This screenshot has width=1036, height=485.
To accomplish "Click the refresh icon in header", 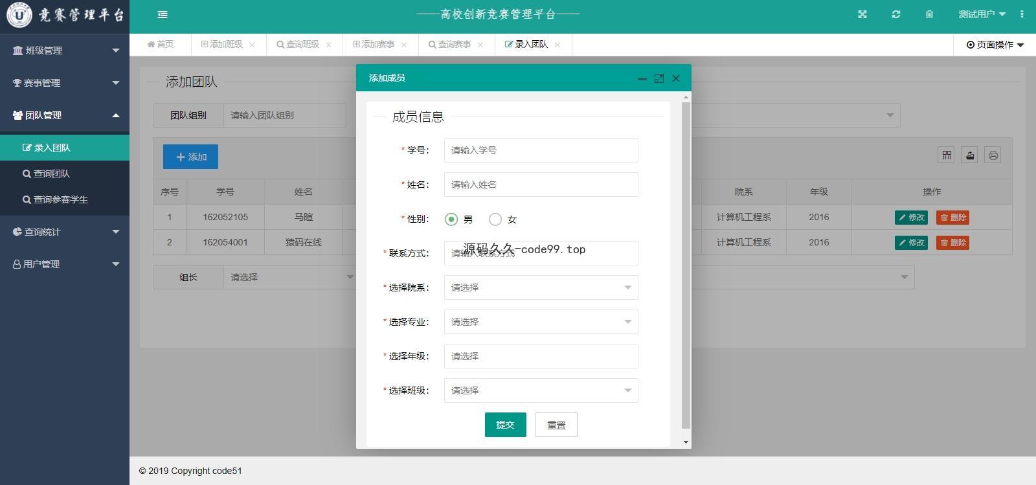I will (896, 14).
